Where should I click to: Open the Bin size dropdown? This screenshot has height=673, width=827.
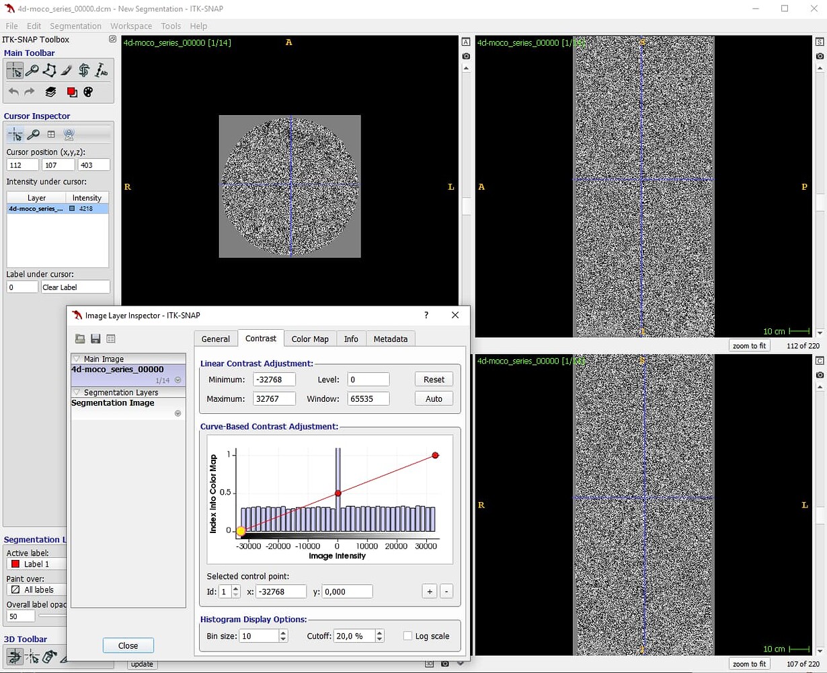pos(282,635)
